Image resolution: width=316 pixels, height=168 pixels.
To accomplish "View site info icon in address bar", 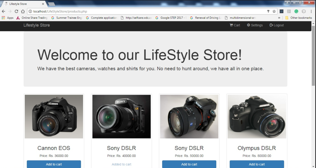I will tap(30, 11).
